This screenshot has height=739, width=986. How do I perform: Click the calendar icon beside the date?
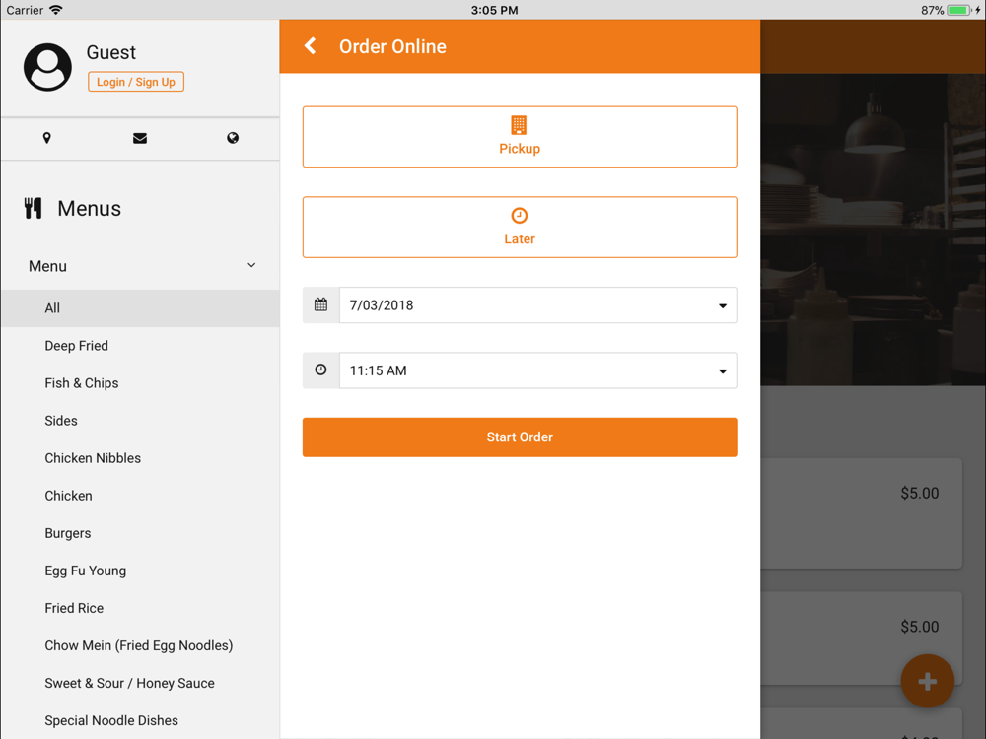click(320, 304)
